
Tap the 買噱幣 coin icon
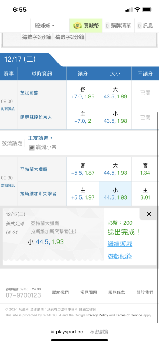pyautogui.click(x=77, y=26)
